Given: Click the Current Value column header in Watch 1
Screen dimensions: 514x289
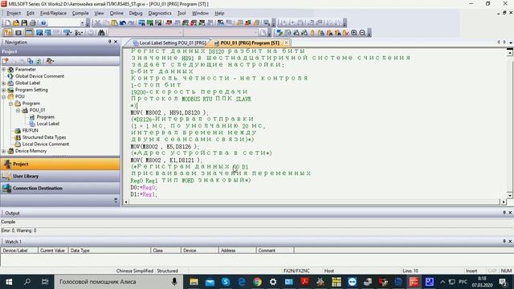Looking at the screenshot, I should 53,250.
